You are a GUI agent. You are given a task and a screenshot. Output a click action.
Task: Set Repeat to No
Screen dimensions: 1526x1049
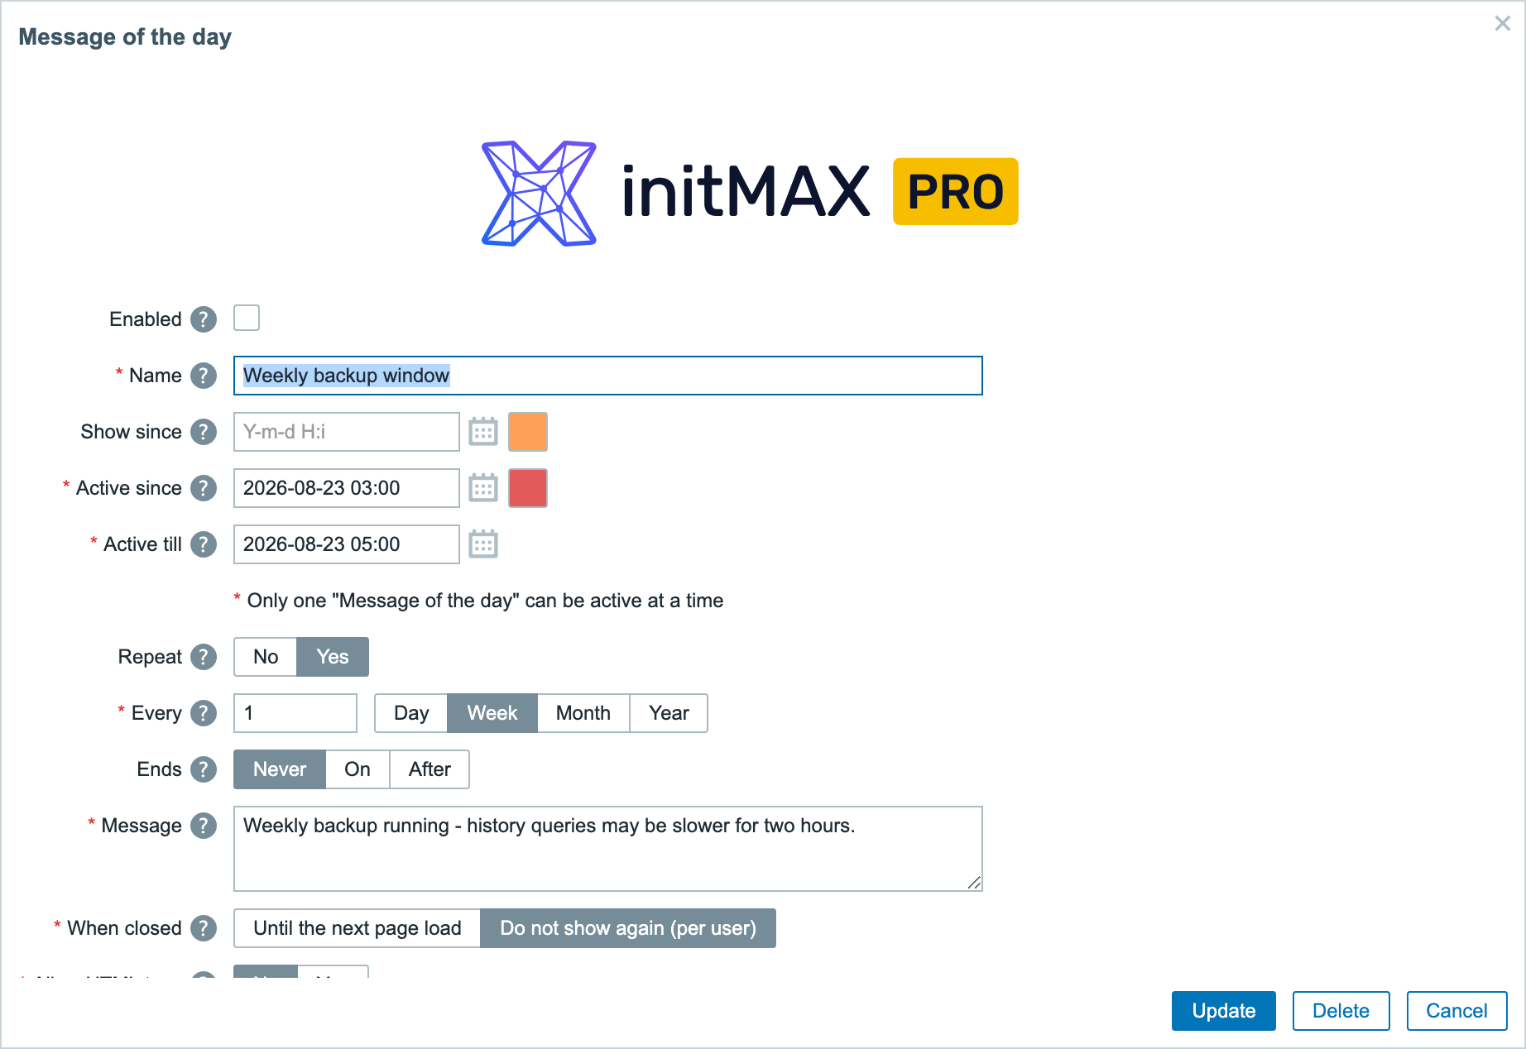pos(266,657)
